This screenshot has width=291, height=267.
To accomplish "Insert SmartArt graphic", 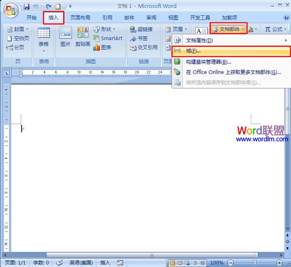I will 108,38.
